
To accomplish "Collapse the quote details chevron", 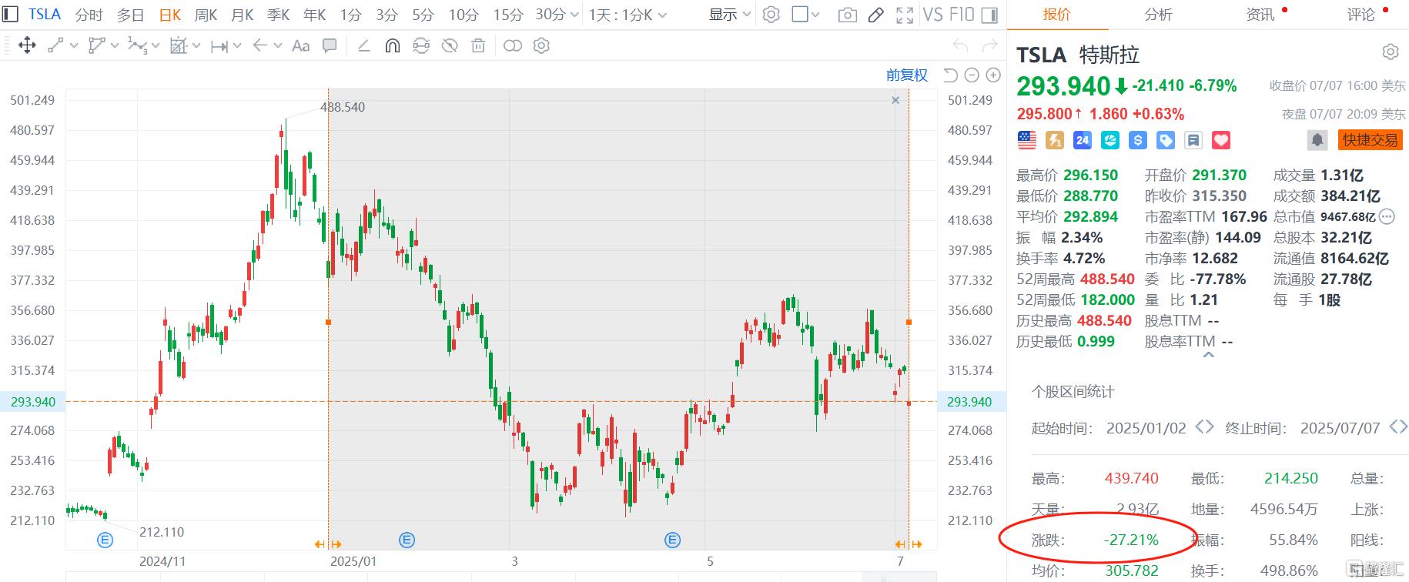I will pyautogui.click(x=1208, y=355).
